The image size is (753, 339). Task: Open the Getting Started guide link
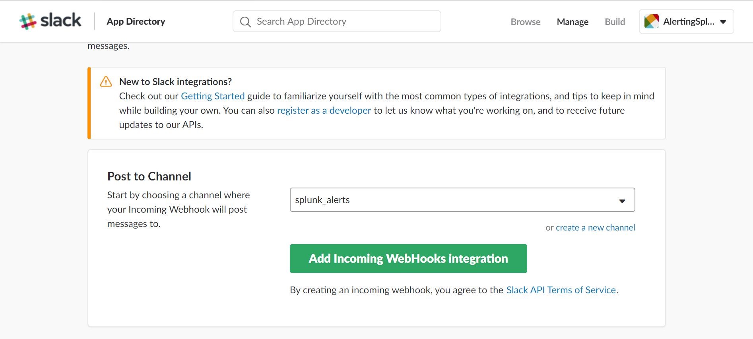click(x=213, y=96)
